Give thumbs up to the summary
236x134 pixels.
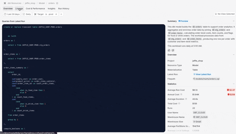tap(169, 50)
